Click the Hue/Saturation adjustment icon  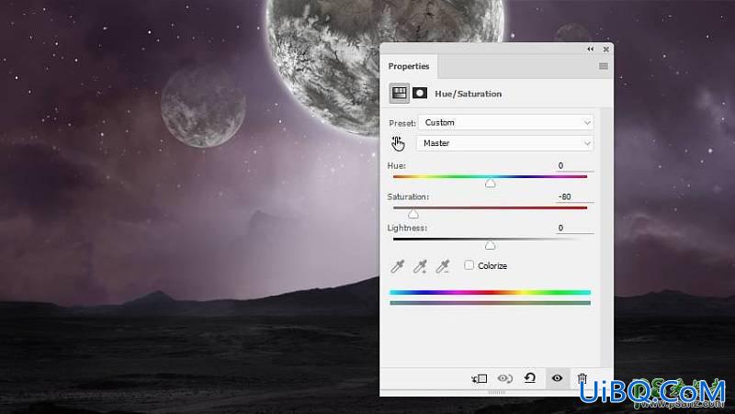(x=399, y=94)
